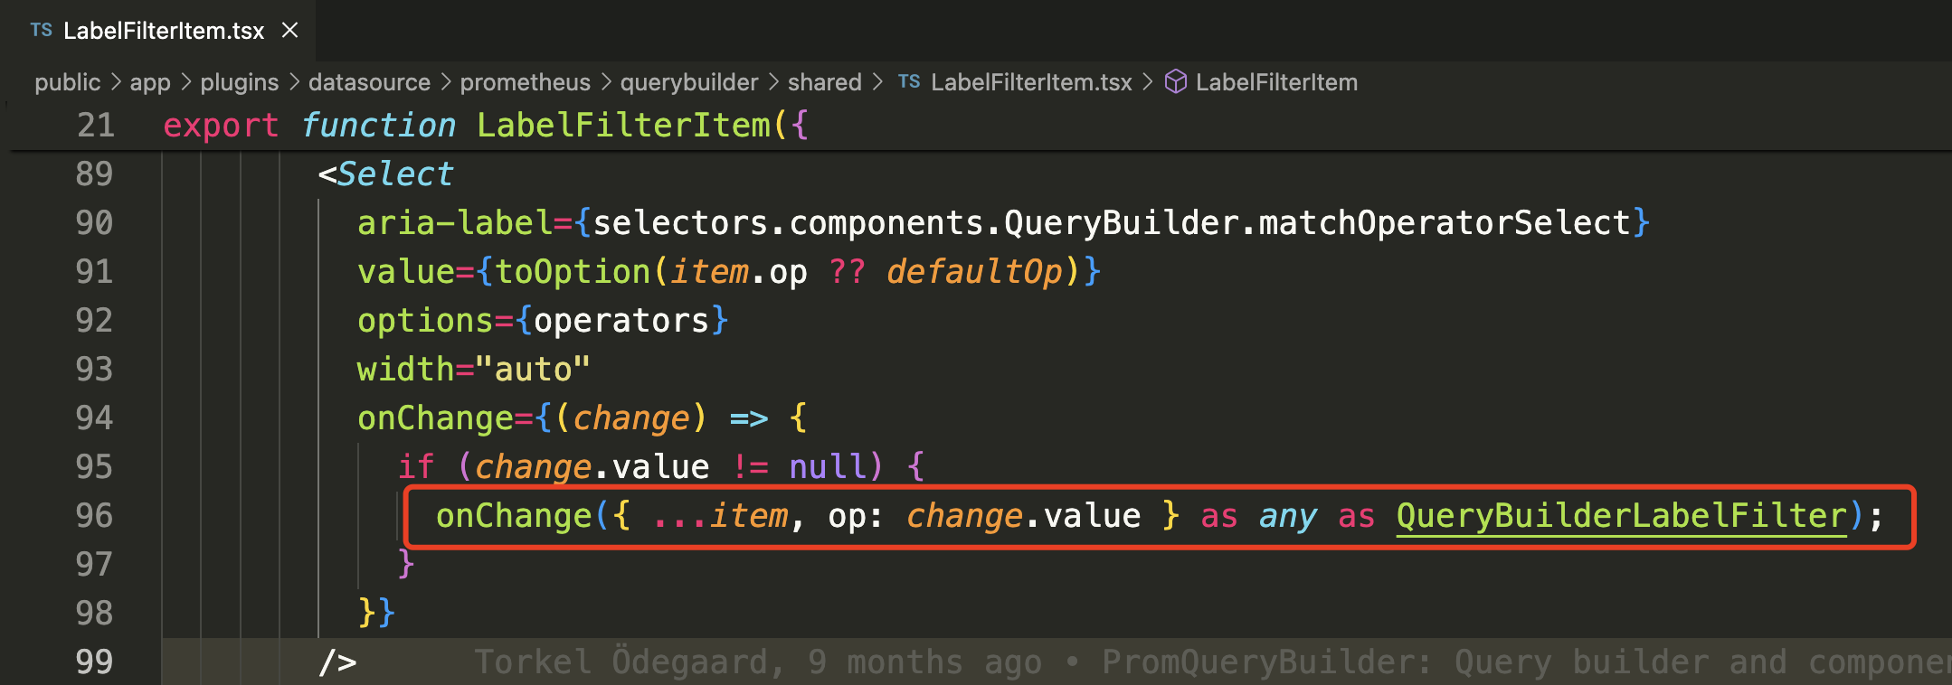Click the datasource breadcrumb entry

[369, 81]
